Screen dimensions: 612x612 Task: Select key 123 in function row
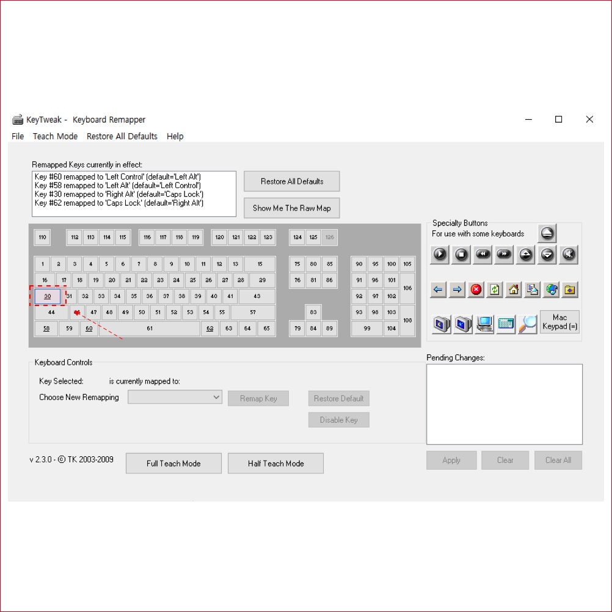pos(268,237)
